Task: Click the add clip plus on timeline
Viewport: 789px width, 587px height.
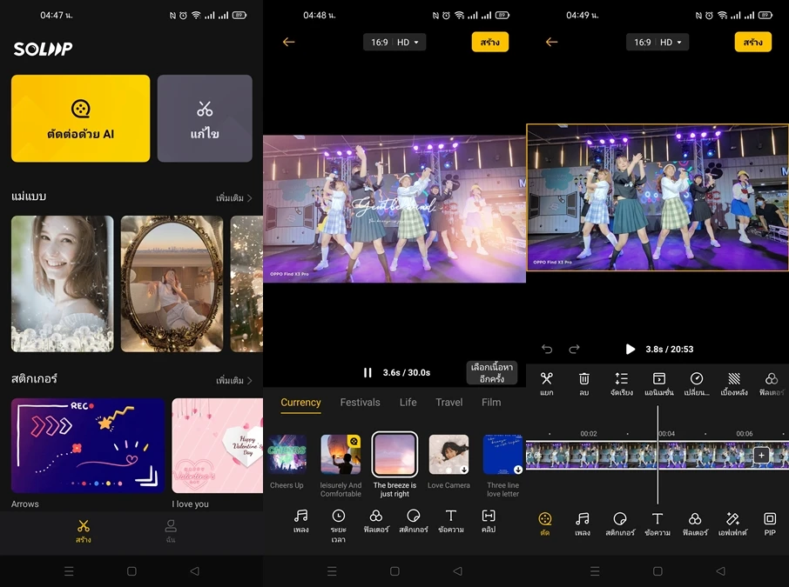Action: point(761,455)
